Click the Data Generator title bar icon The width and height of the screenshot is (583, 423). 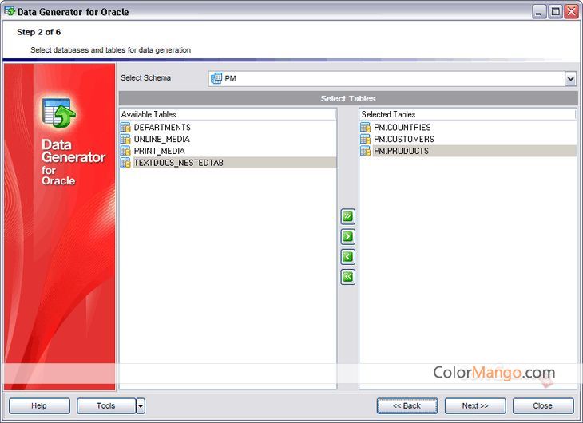click(10, 11)
